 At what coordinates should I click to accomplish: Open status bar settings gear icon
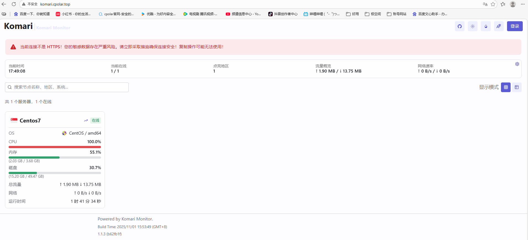pos(517,64)
